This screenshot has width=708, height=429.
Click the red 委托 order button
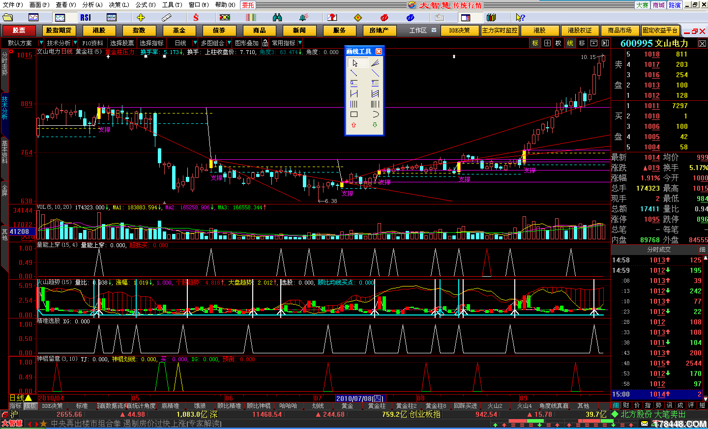tap(248, 5)
